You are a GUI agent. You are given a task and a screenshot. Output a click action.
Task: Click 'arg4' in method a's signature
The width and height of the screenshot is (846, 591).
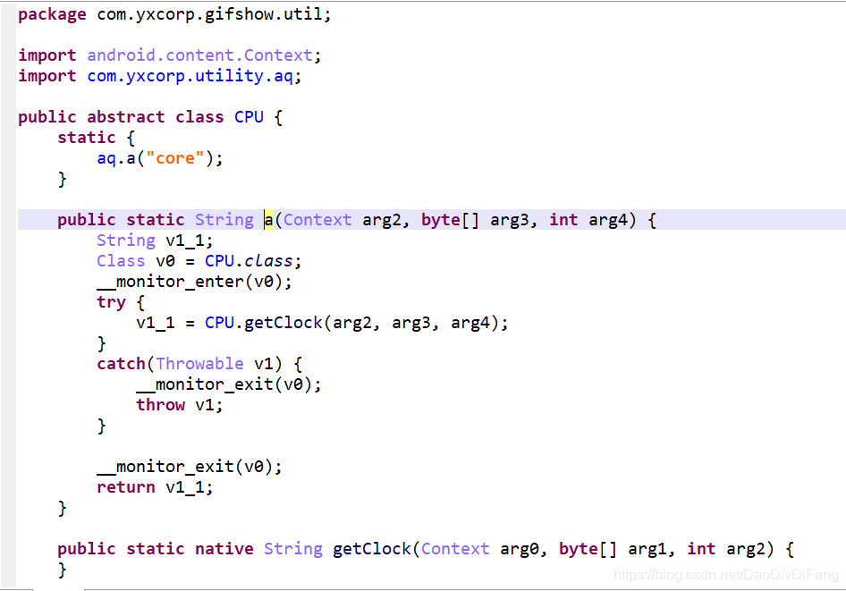point(608,220)
